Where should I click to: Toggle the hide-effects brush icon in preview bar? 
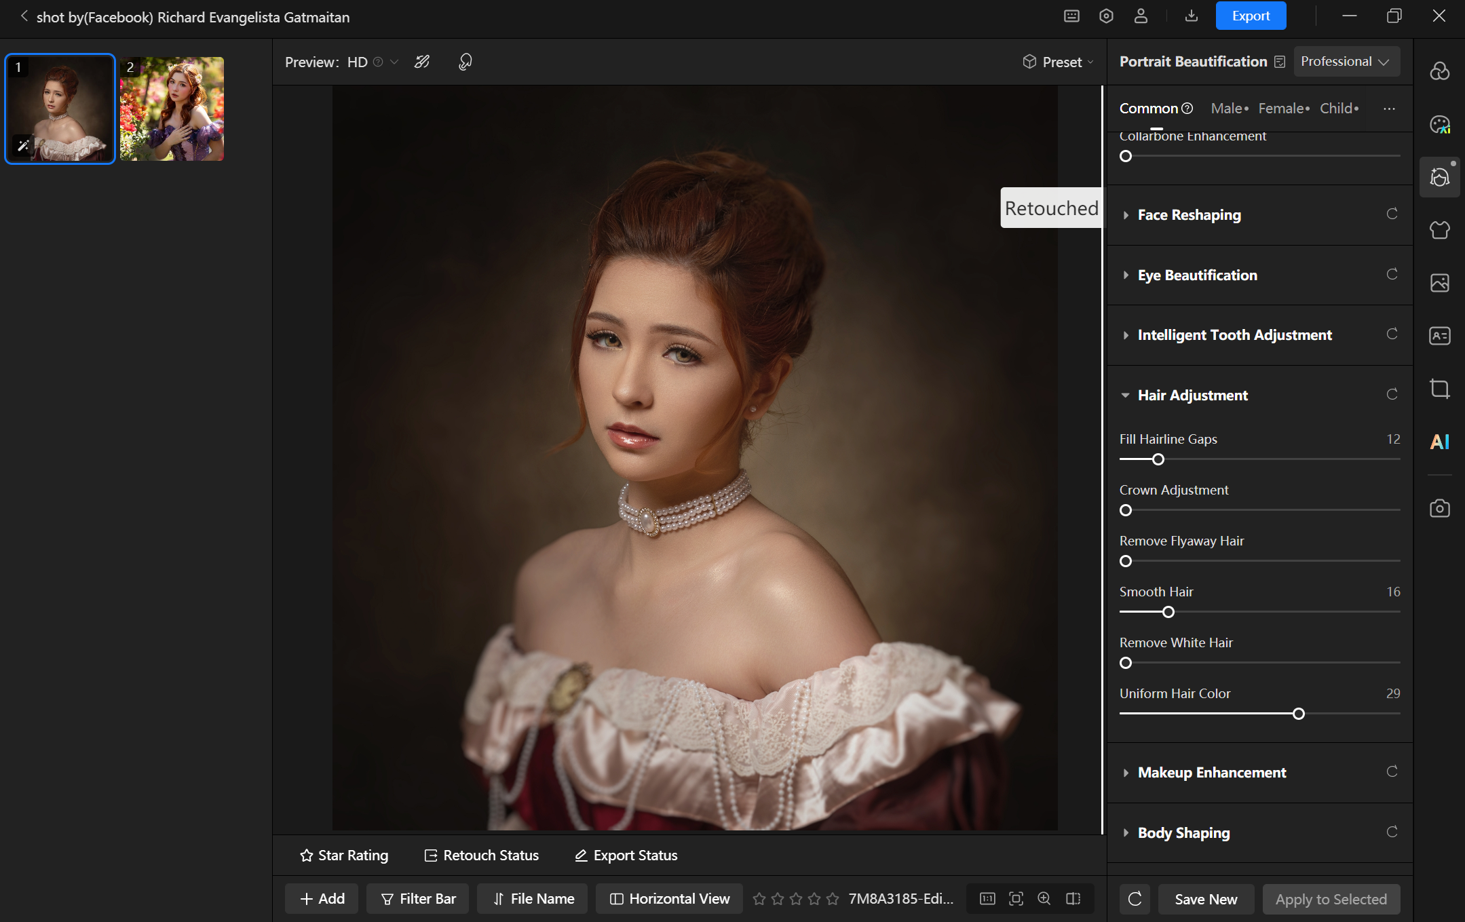[x=422, y=62]
